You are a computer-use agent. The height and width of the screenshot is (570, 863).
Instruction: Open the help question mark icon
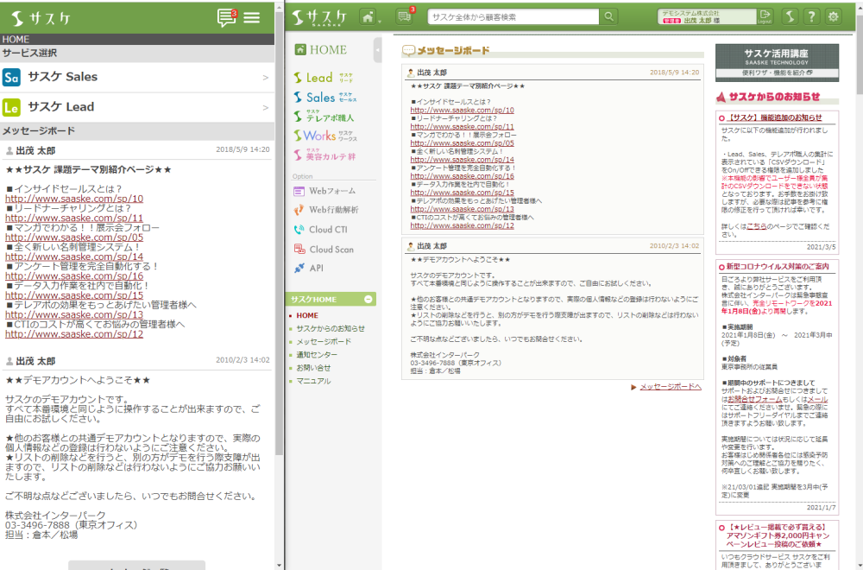coord(811,16)
